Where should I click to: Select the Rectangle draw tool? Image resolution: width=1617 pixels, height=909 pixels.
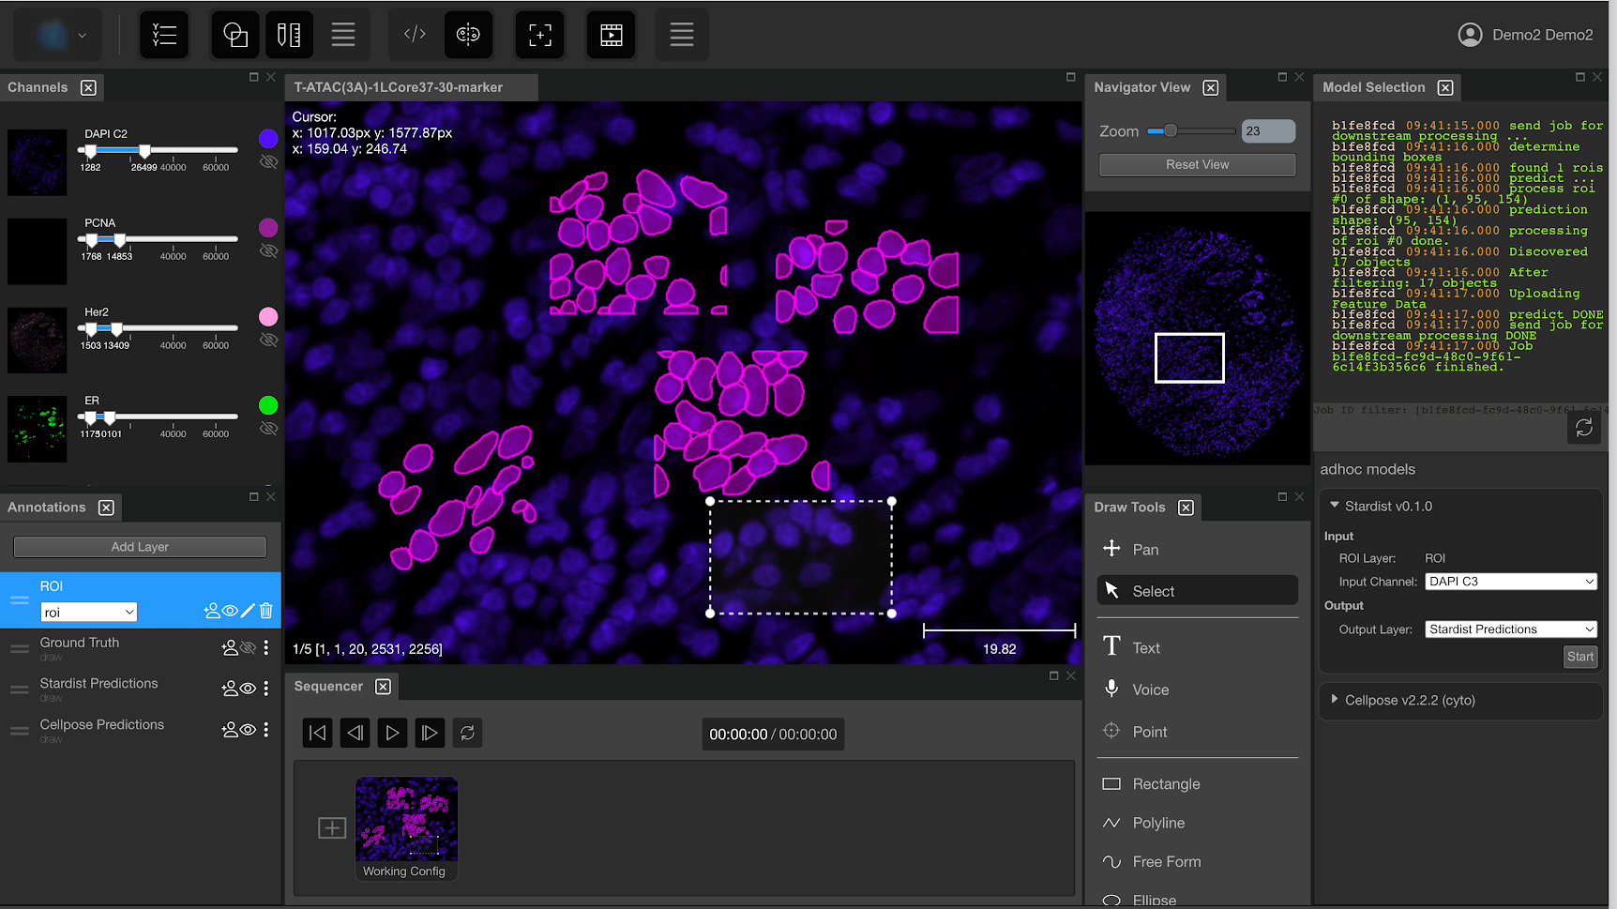[x=1165, y=784]
